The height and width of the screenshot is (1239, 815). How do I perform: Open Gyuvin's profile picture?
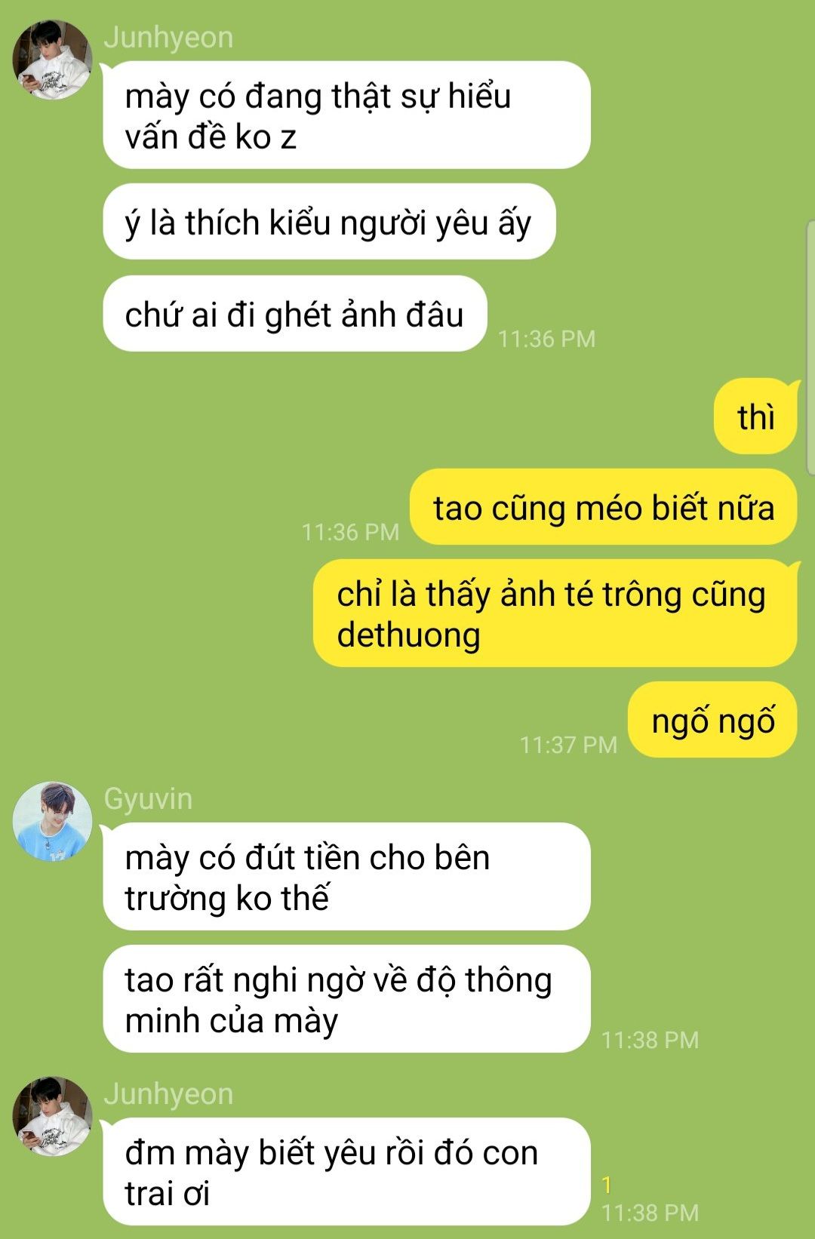(x=52, y=822)
